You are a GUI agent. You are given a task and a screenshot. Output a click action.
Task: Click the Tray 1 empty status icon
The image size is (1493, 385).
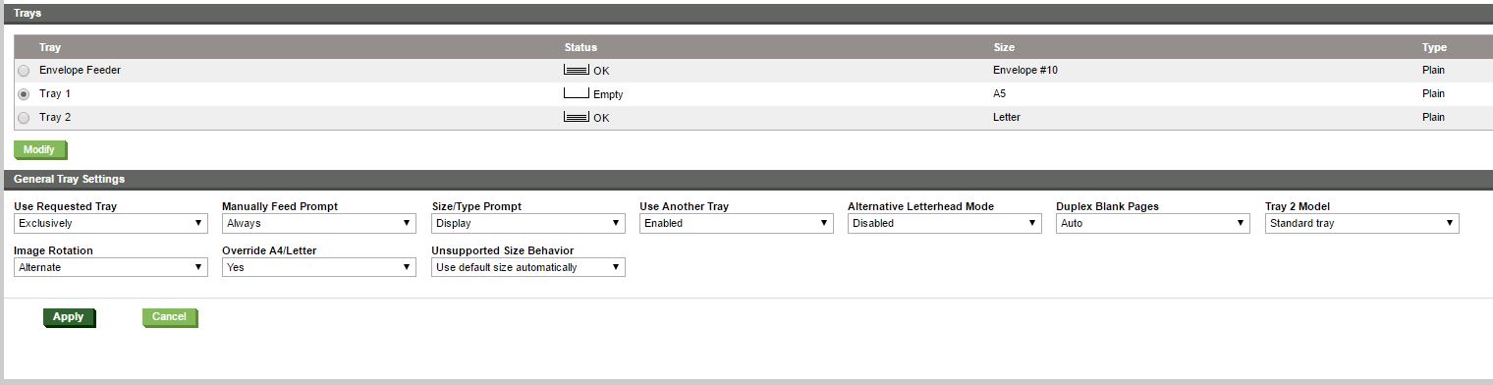click(x=577, y=93)
